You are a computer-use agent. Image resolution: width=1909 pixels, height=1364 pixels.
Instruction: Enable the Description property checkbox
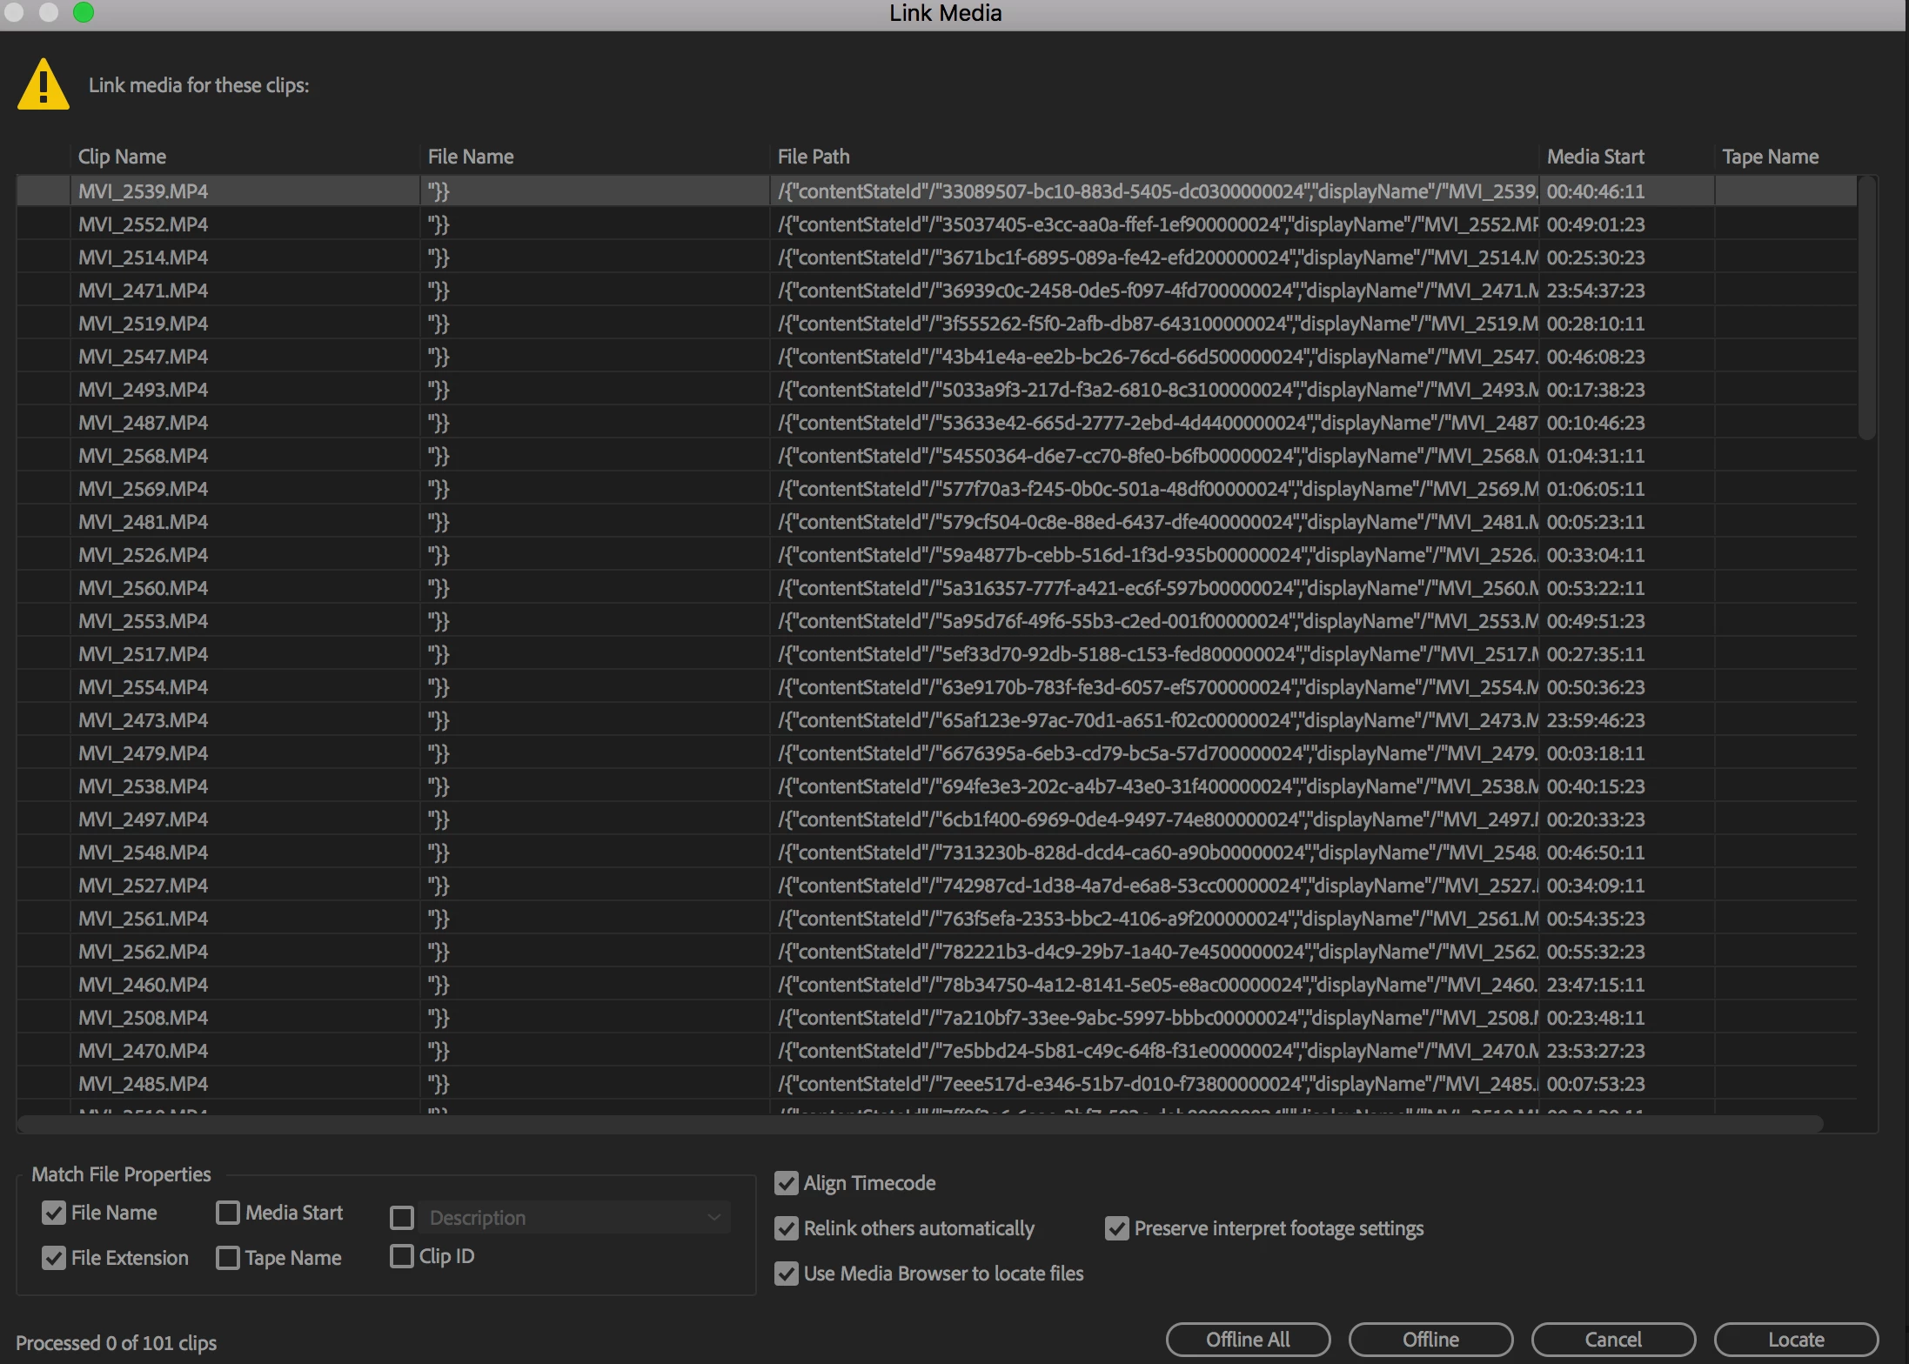[402, 1218]
